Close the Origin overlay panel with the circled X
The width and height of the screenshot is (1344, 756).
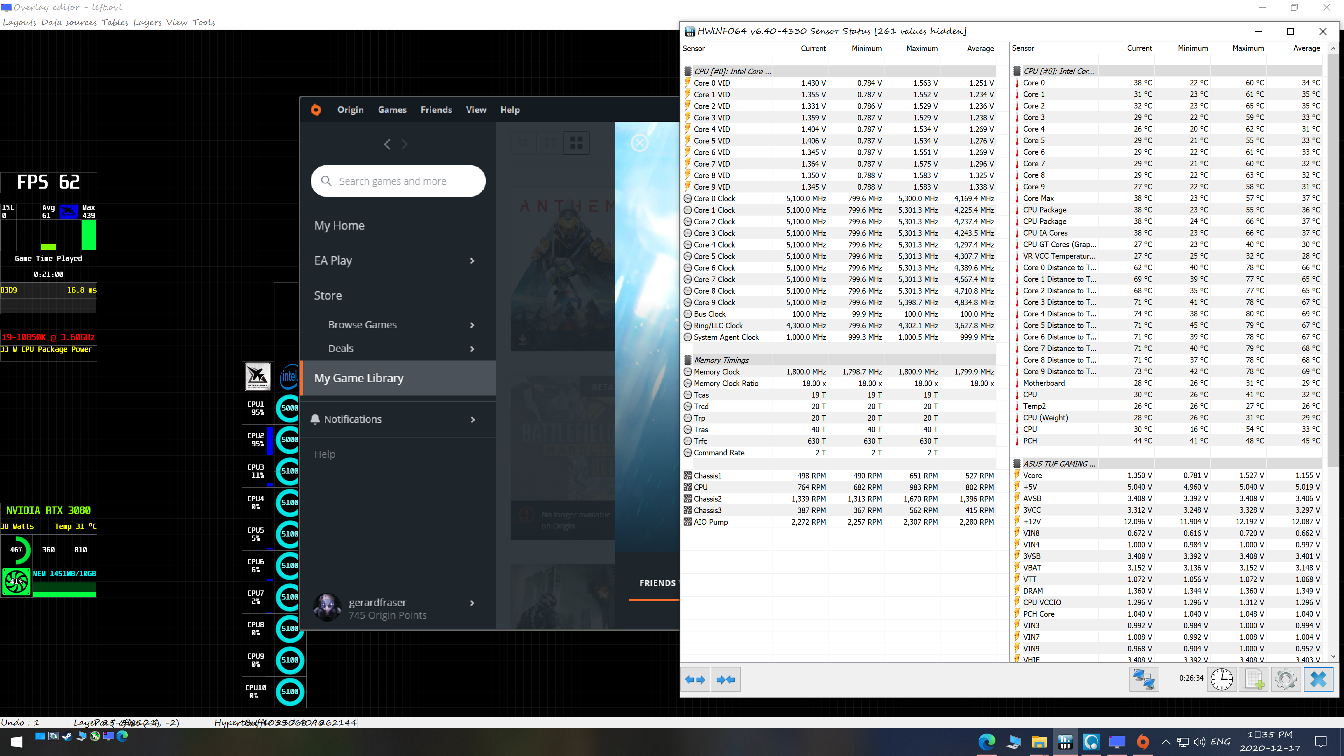click(x=640, y=143)
